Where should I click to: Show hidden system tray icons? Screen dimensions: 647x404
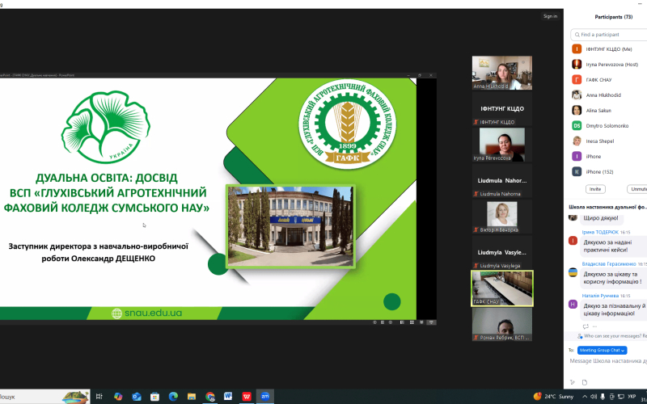click(585, 397)
